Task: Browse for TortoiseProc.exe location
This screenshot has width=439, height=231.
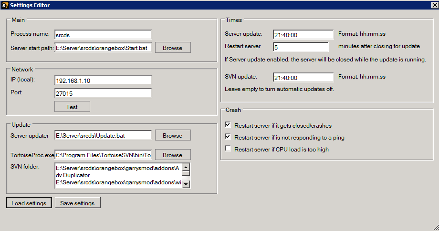Action: tap(172, 155)
